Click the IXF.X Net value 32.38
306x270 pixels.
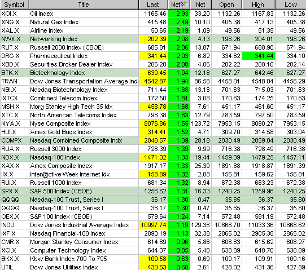[x=200, y=233]
